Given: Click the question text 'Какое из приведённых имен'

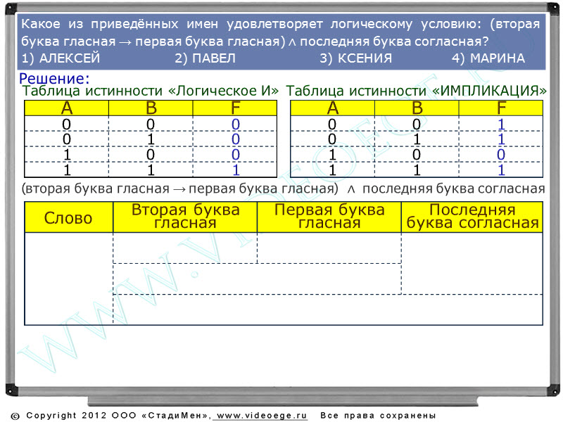Looking at the screenshot, I should pyautogui.click(x=120, y=24).
